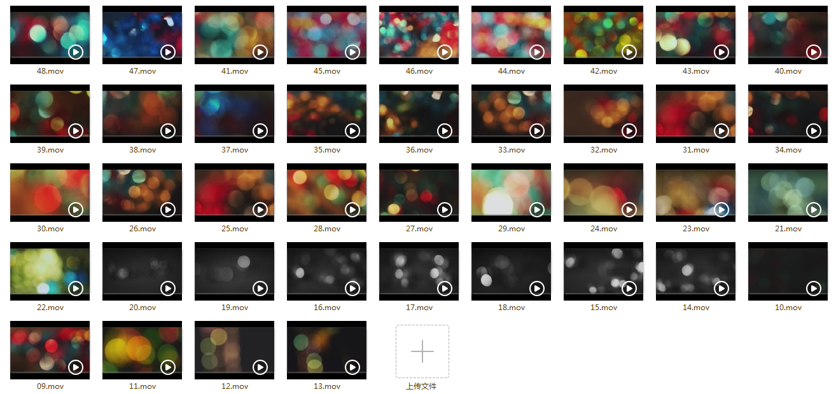836x394 pixels.
Task: Click play icon on 13.mov
Action: (x=352, y=367)
